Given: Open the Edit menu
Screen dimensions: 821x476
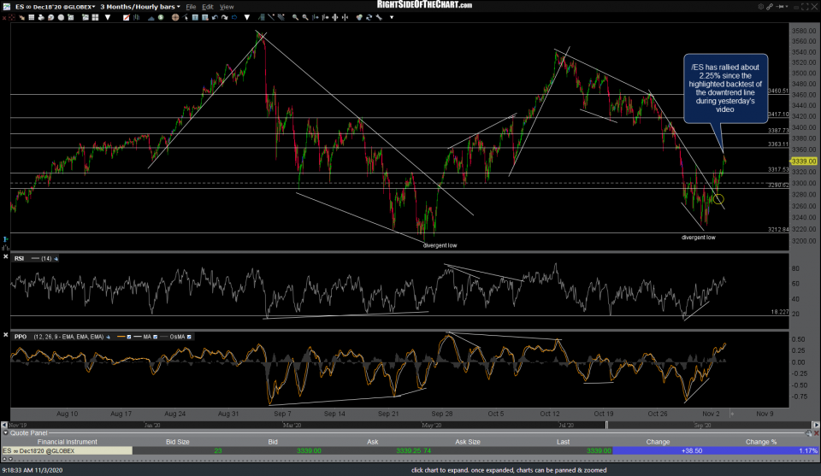Looking at the screenshot, I should click(207, 7).
